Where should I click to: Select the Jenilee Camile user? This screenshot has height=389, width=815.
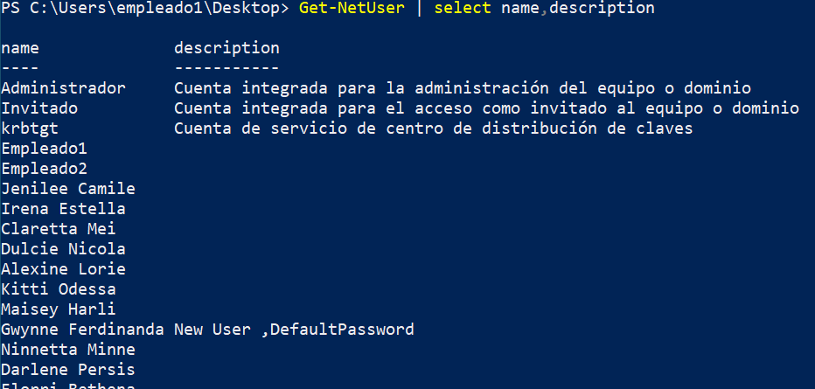pos(68,189)
